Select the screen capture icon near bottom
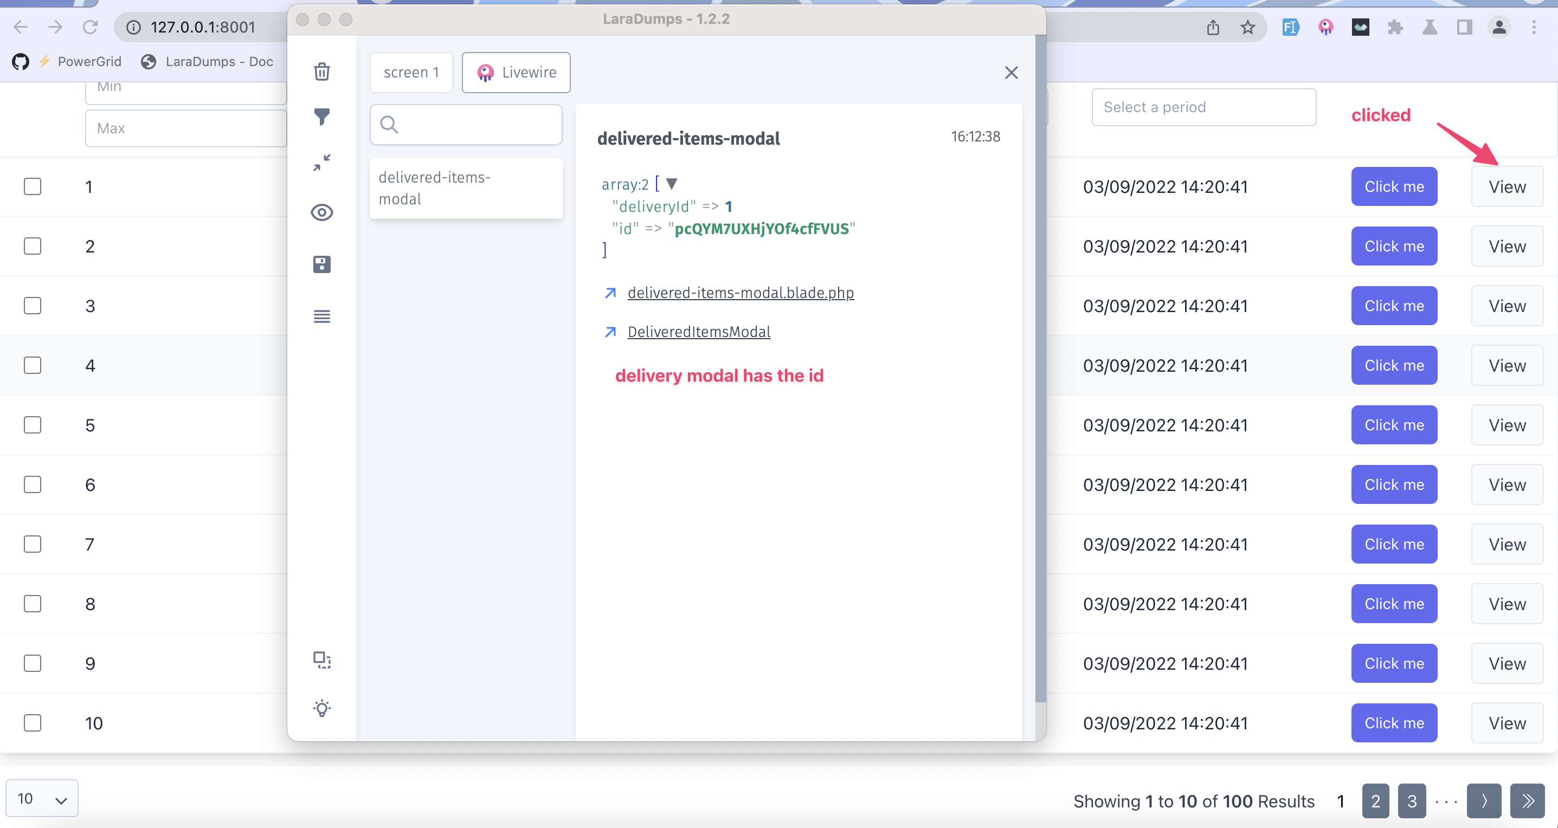The image size is (1558, 828). click(x=322, y=661)
